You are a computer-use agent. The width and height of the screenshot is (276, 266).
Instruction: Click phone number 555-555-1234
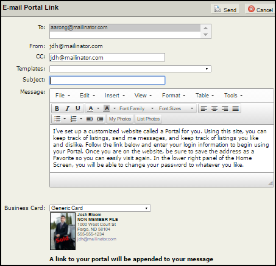91,234
